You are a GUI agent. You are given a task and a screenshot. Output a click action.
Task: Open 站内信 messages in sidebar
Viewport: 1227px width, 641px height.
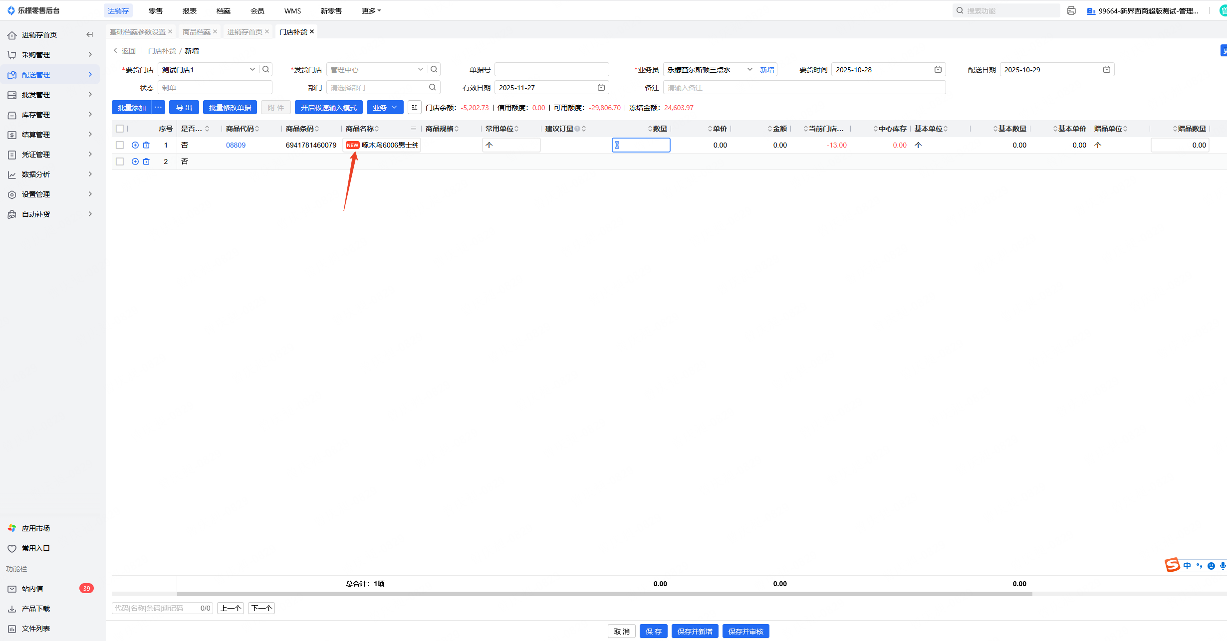click(32, 588)
